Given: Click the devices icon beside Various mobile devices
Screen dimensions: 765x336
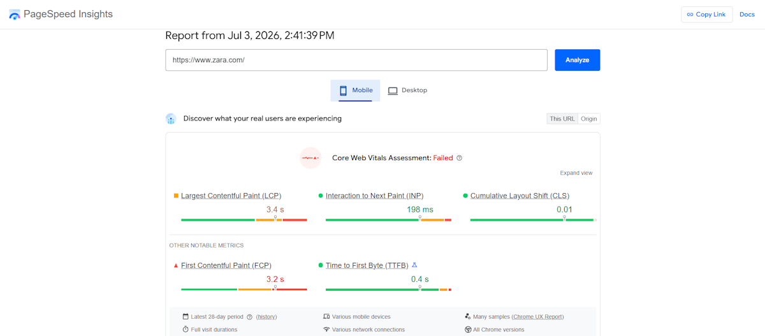Looking at the screenshot, I should (x=326, y=316).
